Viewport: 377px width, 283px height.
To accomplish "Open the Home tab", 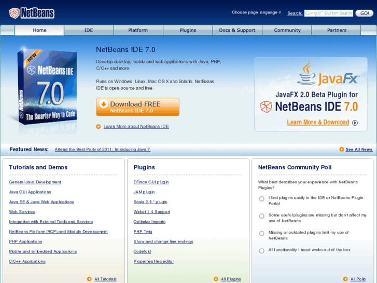I will tap(39, 30).
